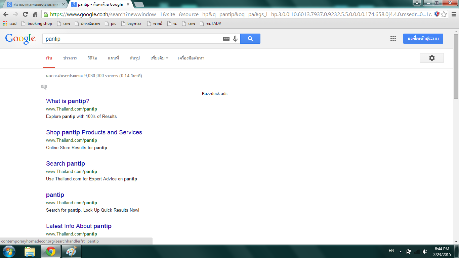Click the forward navigation arrow

point(15,14)
